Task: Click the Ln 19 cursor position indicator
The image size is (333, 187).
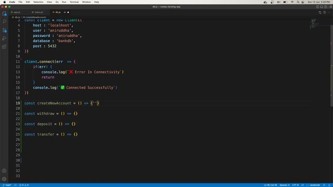Action: (271, 185)
